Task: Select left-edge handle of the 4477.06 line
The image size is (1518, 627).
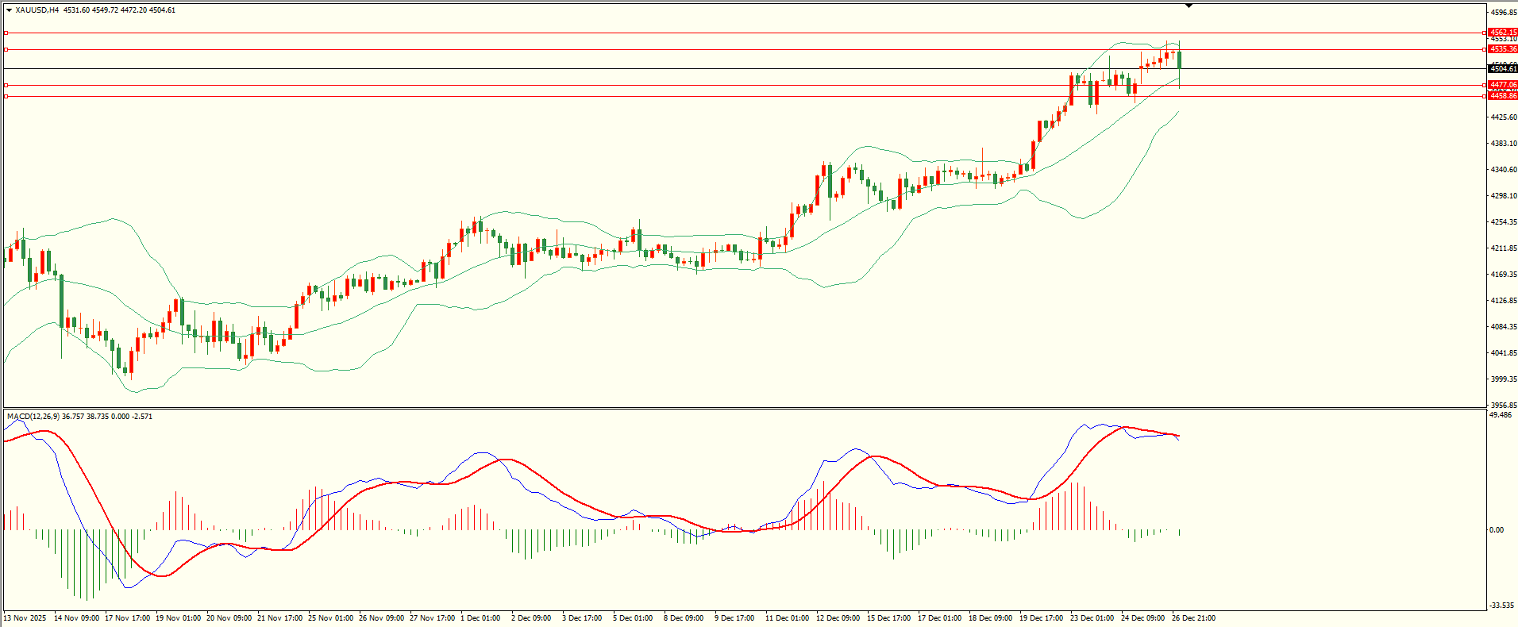Action: (6, 85)
